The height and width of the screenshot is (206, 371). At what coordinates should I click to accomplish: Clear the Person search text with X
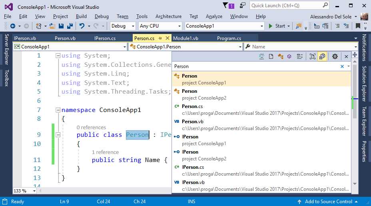pyautogui.click(x=342, y=66)
